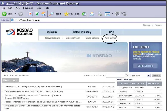Open EverTechno in New Listings
The image size is (167, 111).
(x=124, y=103)
